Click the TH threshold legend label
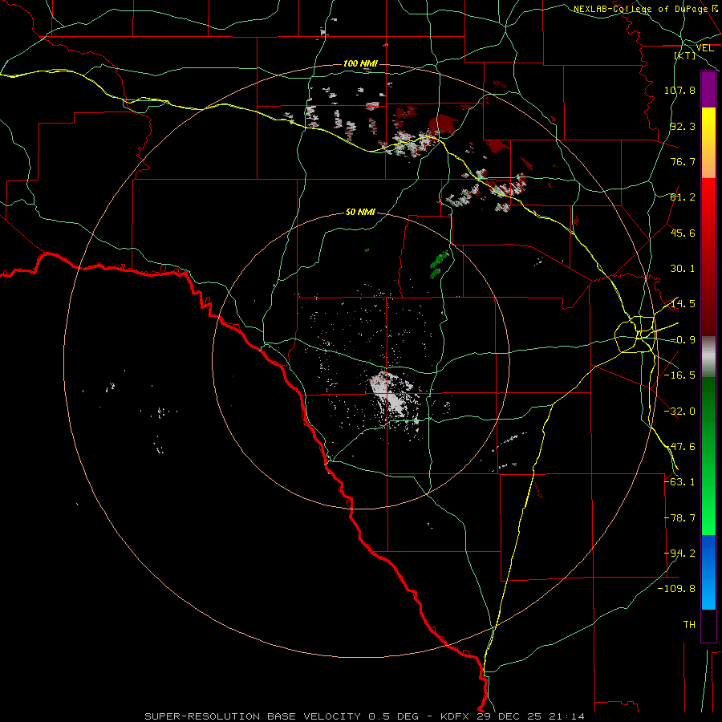The image size is (722, 722). 689,625
